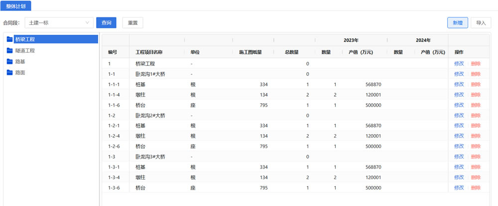Click 删除 for row 1-1-4 墩柱
Screen dimensions: 498x206
(x=476, y=95)
